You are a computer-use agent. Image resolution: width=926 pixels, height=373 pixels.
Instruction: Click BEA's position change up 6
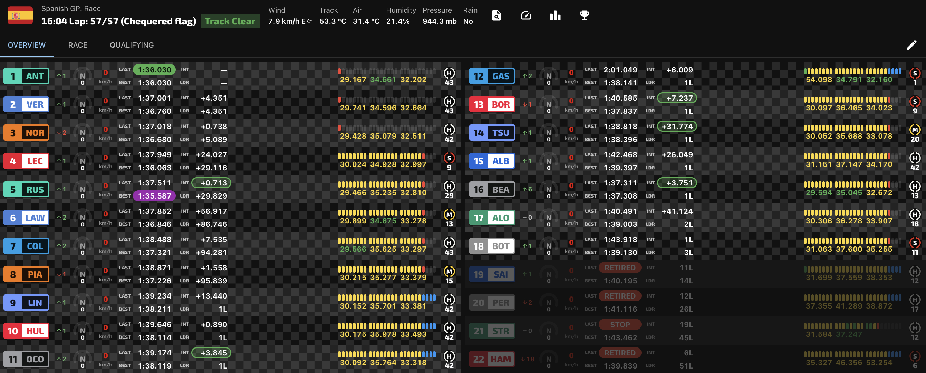(x=527, y=189)
